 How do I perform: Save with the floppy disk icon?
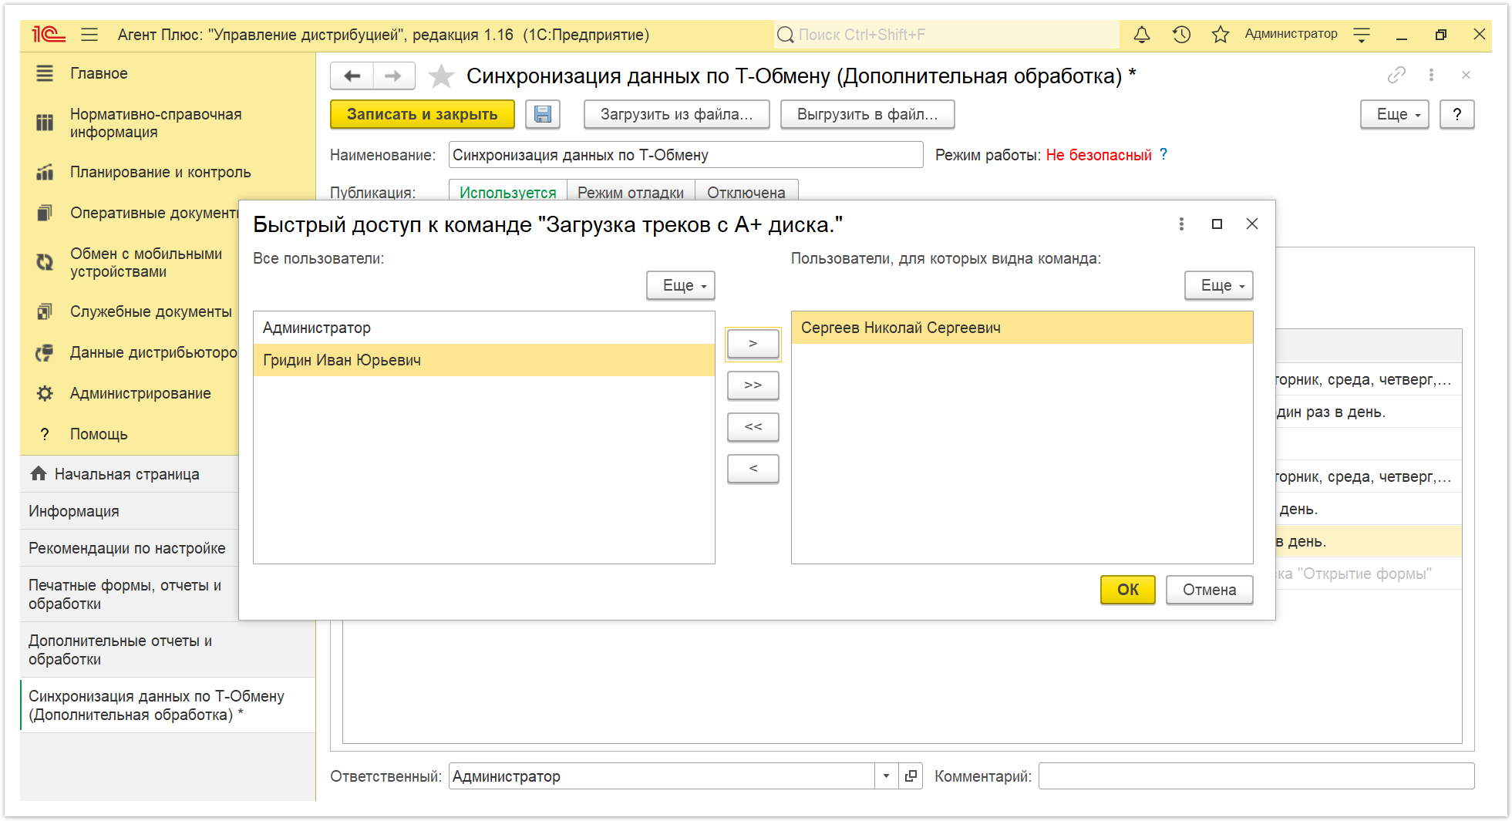(x=543, y=114)
